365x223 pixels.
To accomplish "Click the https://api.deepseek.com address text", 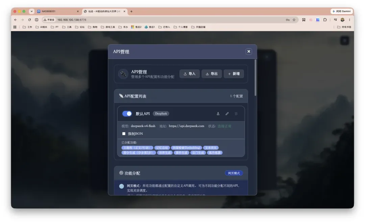I will (x=187, y=126).
